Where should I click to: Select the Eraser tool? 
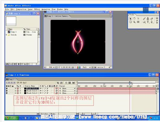[x=152, y=19]
